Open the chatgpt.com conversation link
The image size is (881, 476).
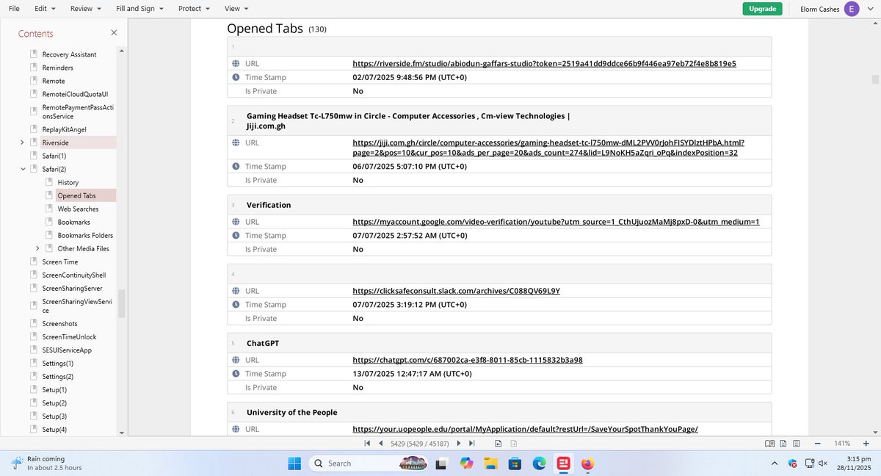[x=468, y=360]
